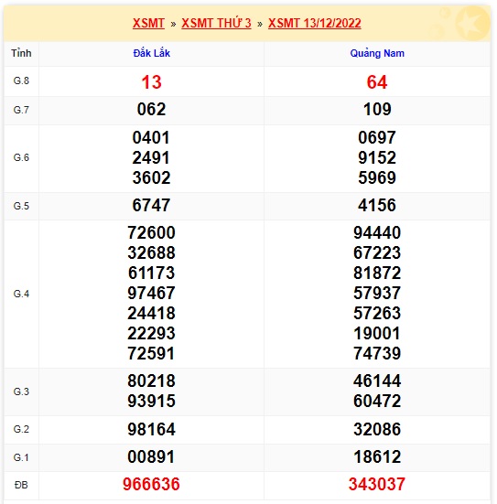Select the G.4 row label
Screen dimensions: 497x504
click(21, 294)
